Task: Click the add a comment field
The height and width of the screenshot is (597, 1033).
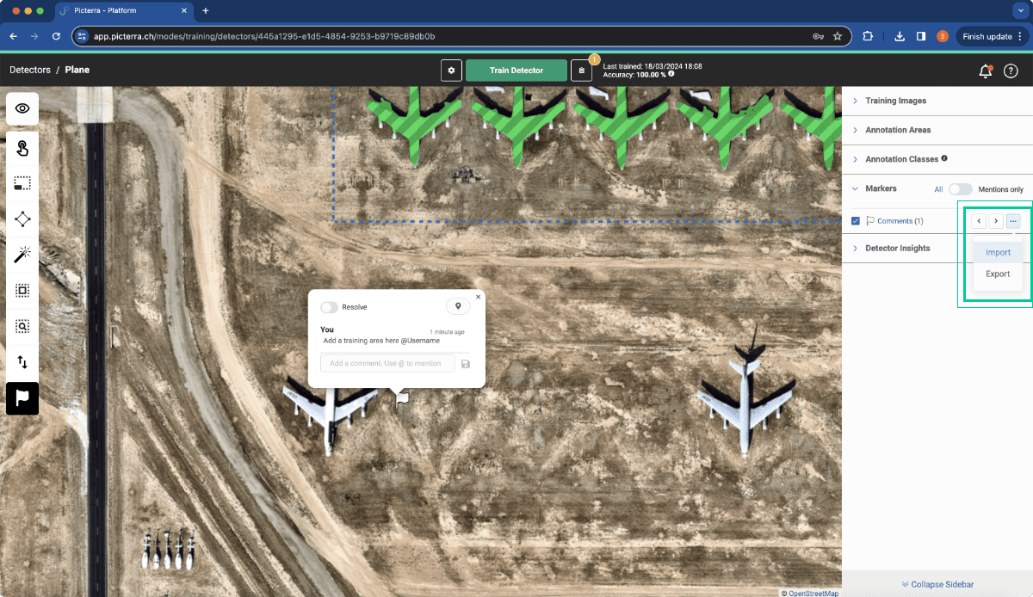Action: pyautogui.click(x=388, y=363)
